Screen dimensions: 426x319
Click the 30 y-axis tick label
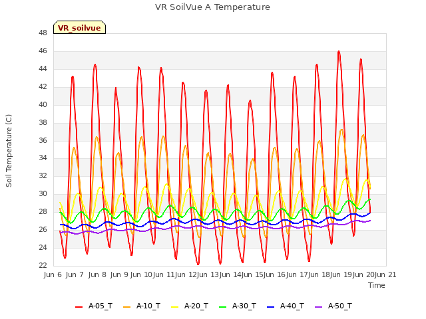click(x=43, y=194)
